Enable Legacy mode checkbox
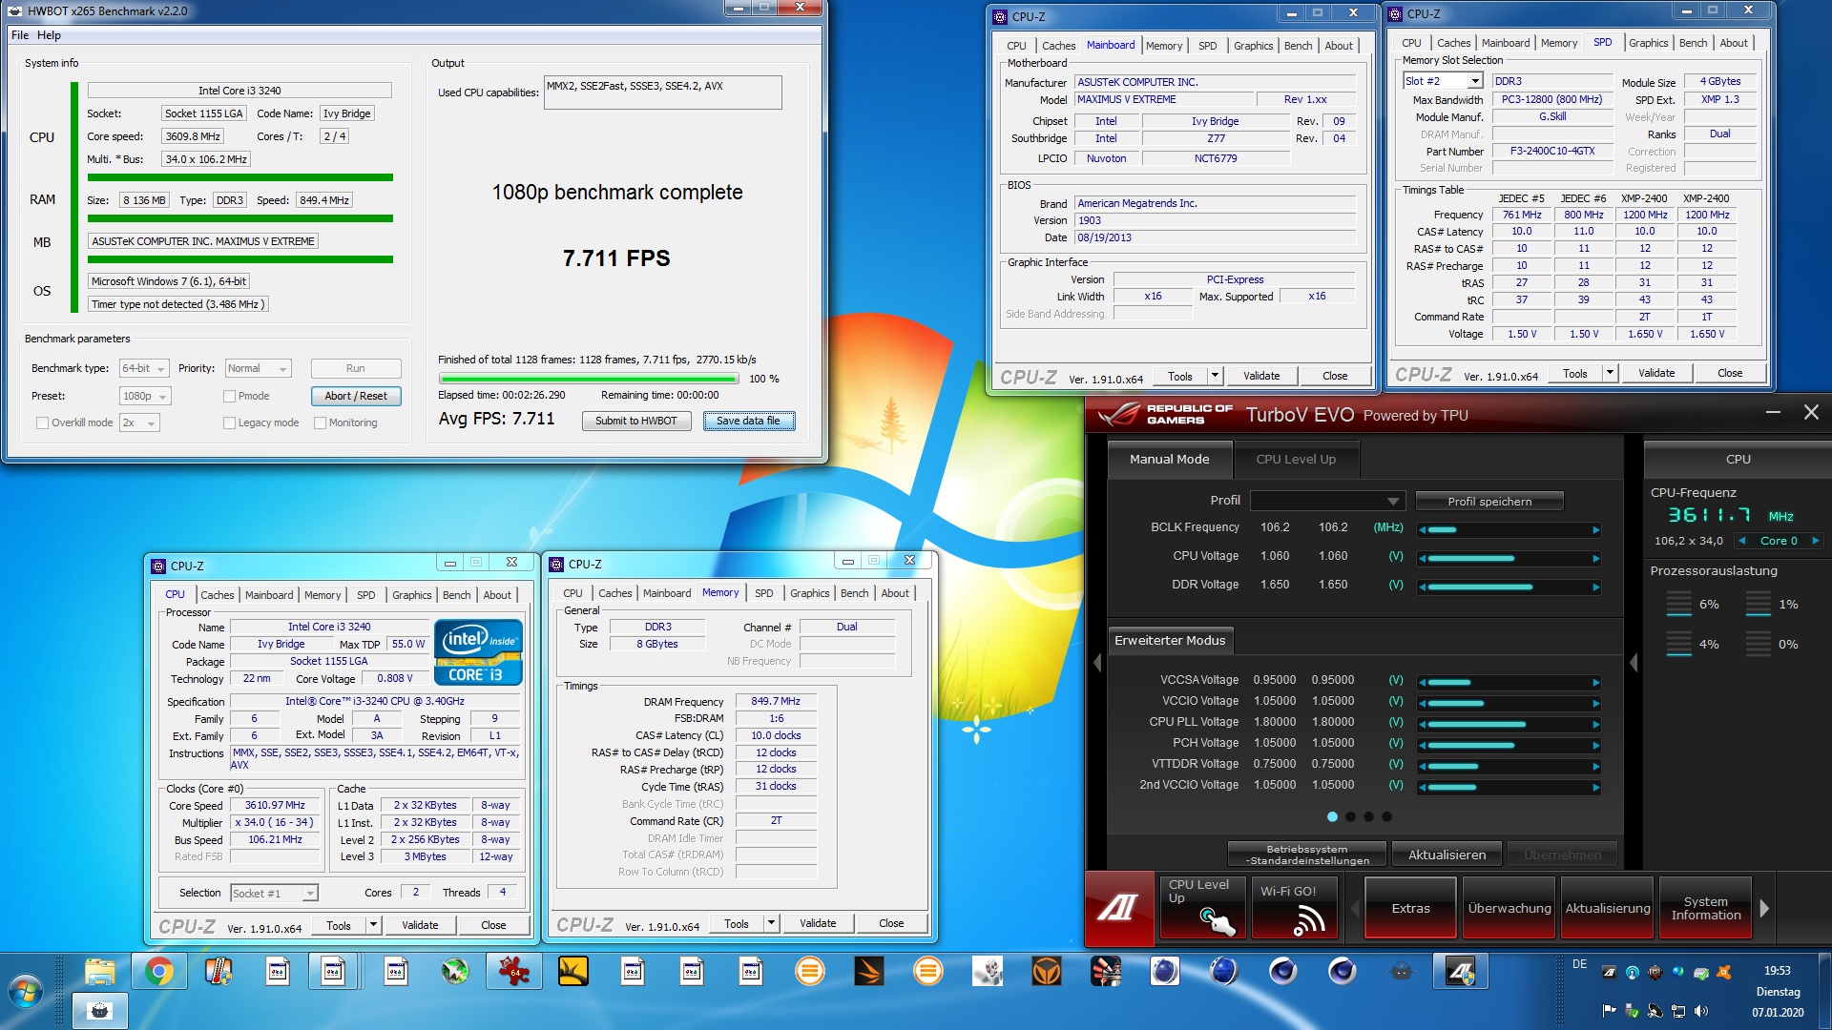The width and height of the screenshot is (1832, 1030). [x=229, y=422]
